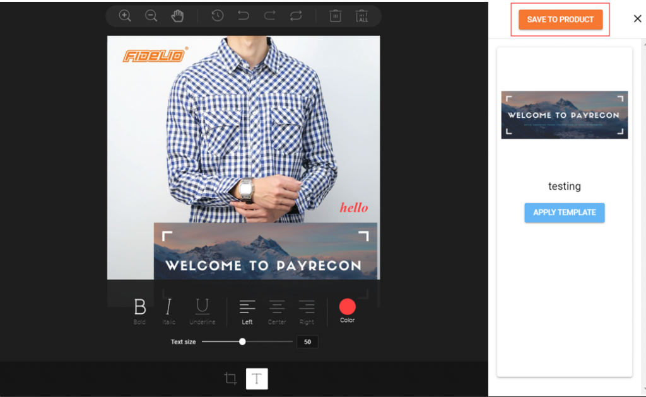The image size is (646, 397).
Task: Open the history clock icon
Action: point(218,16)
